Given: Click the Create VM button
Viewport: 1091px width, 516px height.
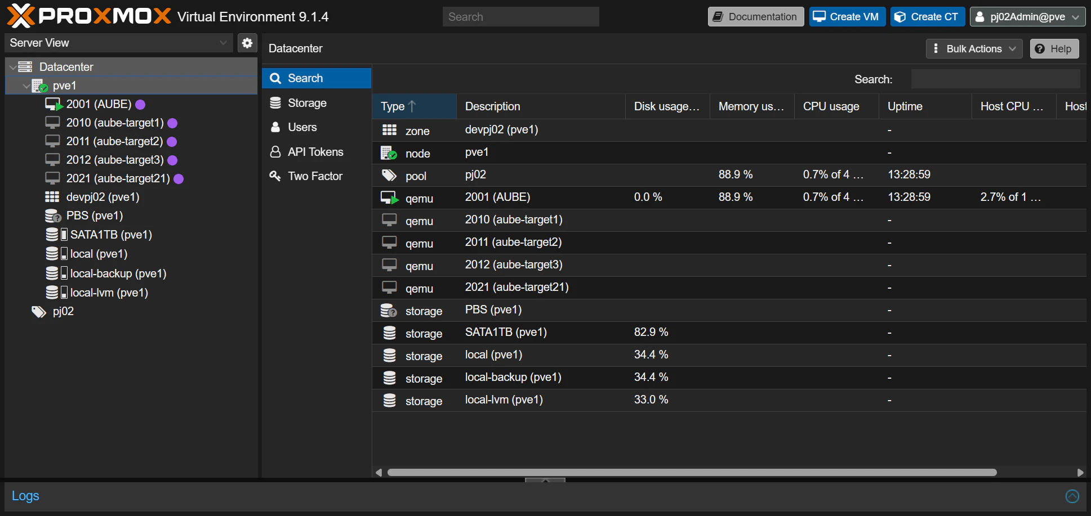Looking at the screenshot, I should 847,17.
